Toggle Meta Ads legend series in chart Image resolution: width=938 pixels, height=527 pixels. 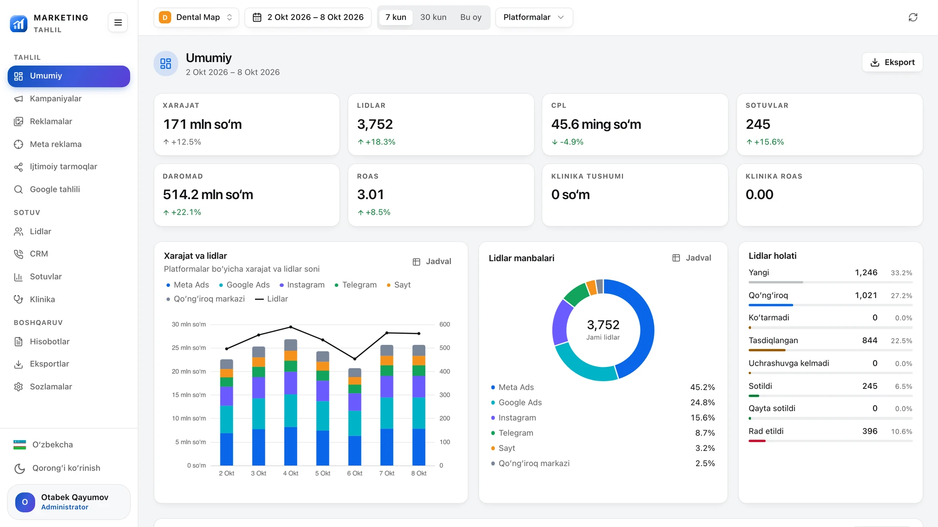[188, 285]
